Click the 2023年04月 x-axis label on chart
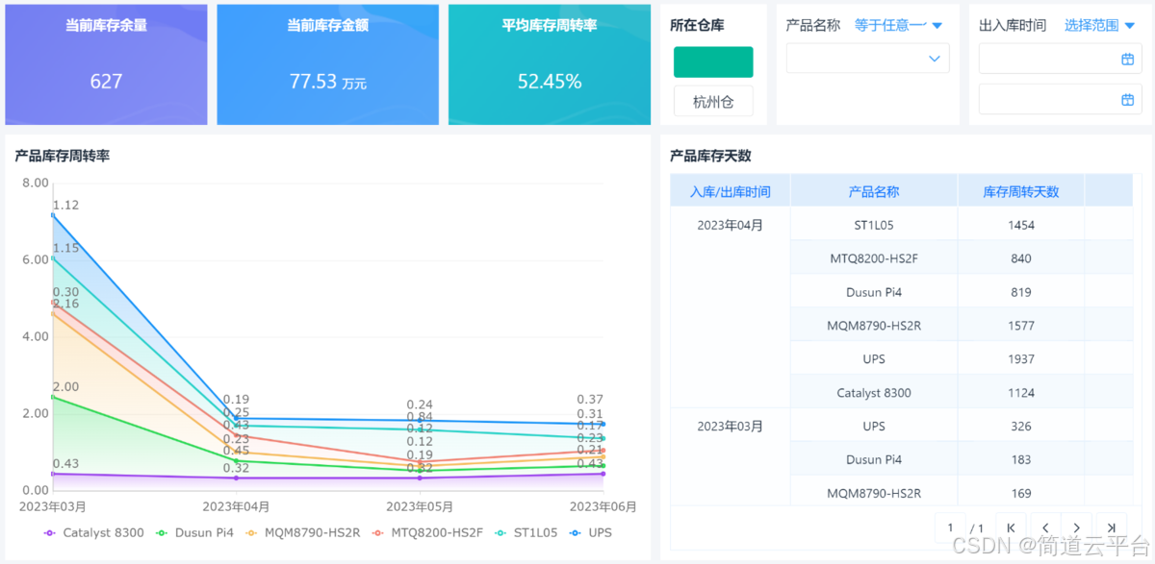 (x=236, y=506)
